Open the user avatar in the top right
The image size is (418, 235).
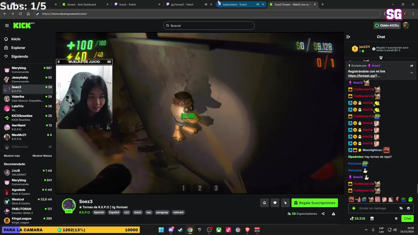click(406, 25)
